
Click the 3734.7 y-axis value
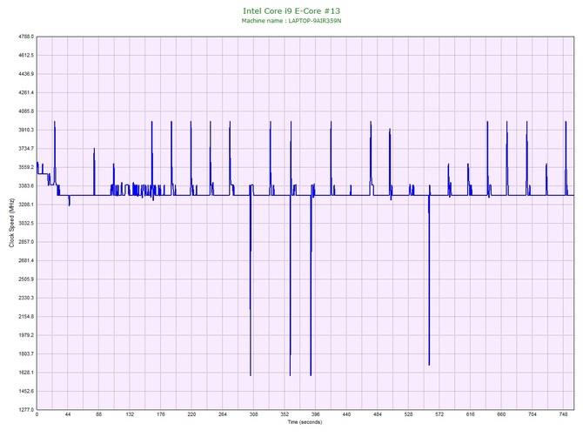[26, 148]
